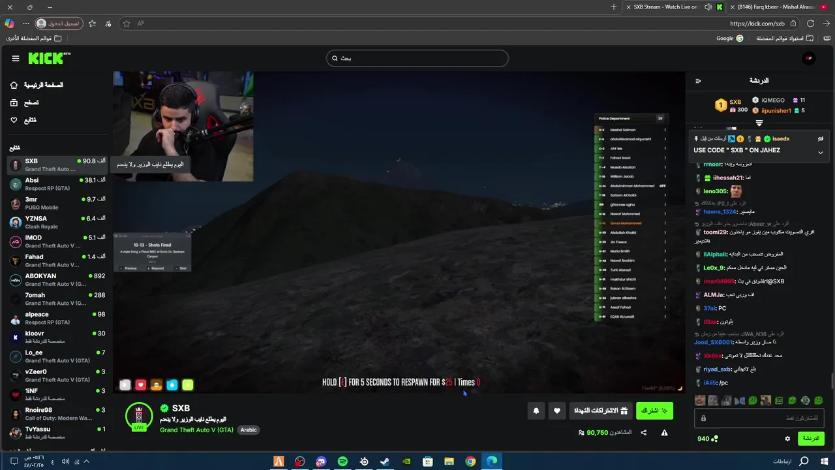Open a new browser tab
The width and height of the screenshot is (835, 470).
[x=613, y=7]
